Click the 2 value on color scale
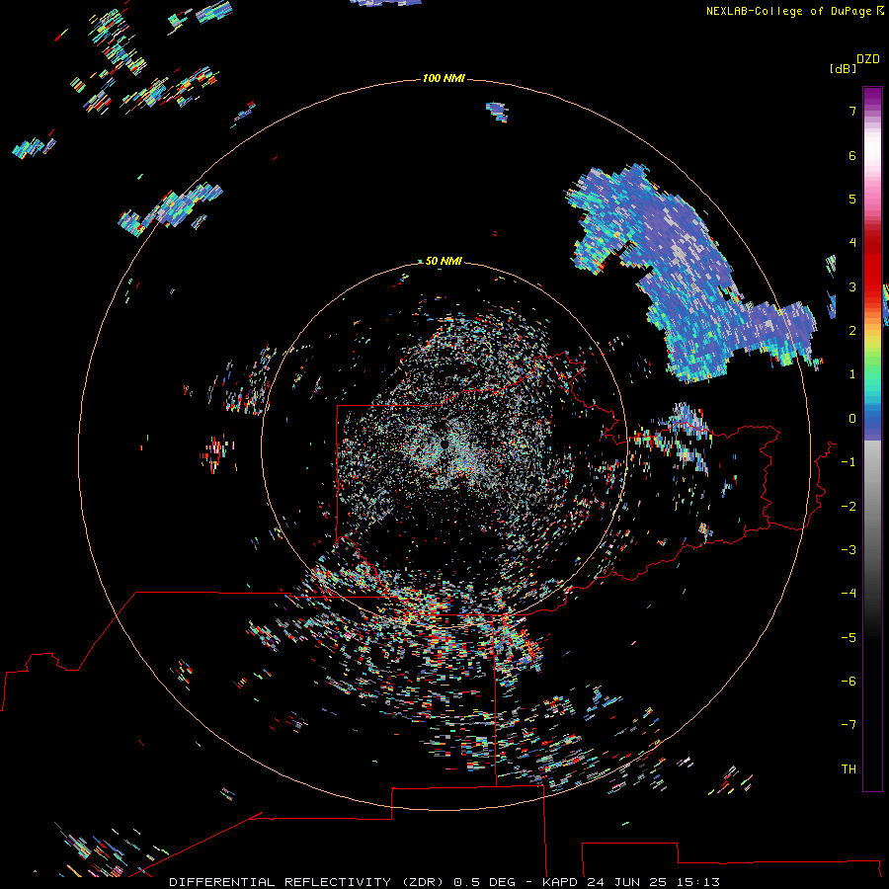889x889 pixels. pyautogui.click(x=852, y=331)
